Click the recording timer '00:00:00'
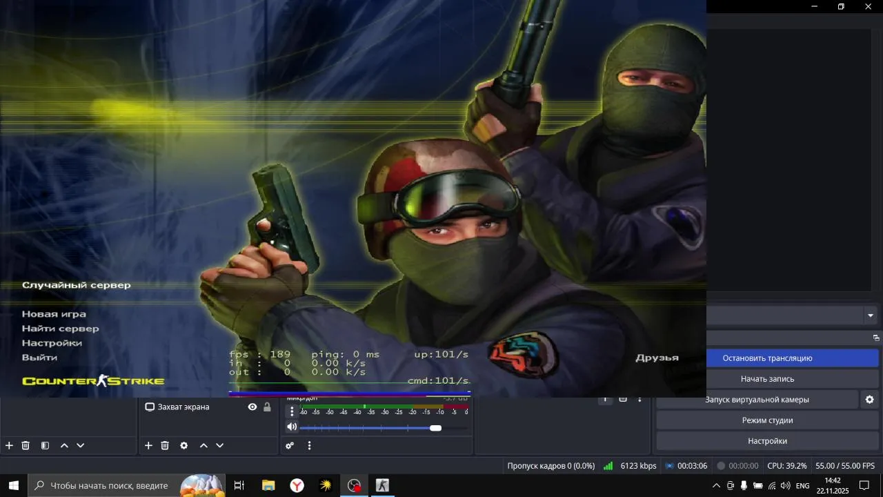The width and height of the screenshot is (883, 497). (x=743, y=466)
